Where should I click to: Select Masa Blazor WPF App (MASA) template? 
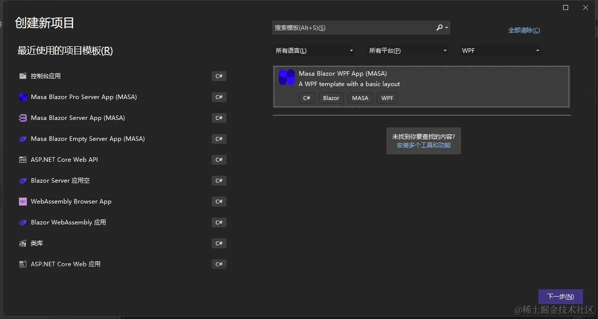point(421,87)
